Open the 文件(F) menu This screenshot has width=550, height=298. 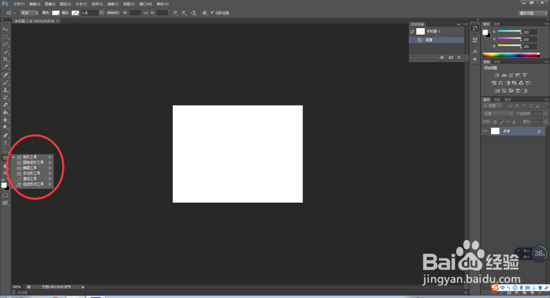[19, 4]
